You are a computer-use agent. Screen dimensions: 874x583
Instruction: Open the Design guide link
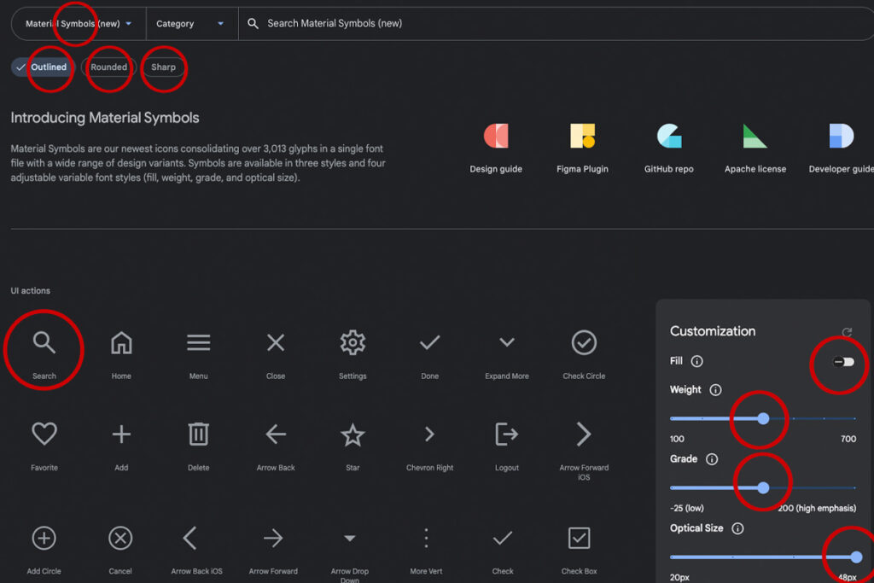point(496,149)
